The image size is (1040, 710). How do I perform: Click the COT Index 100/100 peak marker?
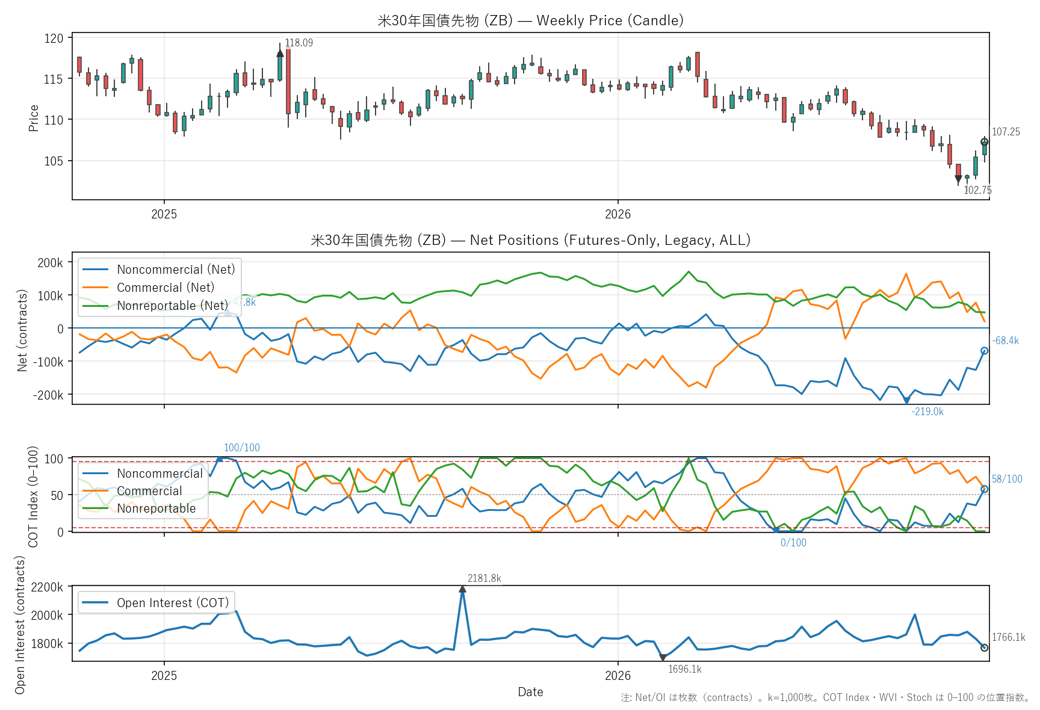pyautogui.click(x=219, y=458)
